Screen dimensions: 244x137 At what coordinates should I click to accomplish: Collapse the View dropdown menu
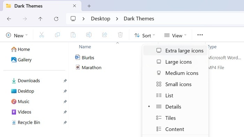coord(175,35)
